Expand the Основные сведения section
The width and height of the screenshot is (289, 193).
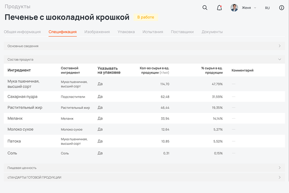pyautogui.click(x=279, y=46)
